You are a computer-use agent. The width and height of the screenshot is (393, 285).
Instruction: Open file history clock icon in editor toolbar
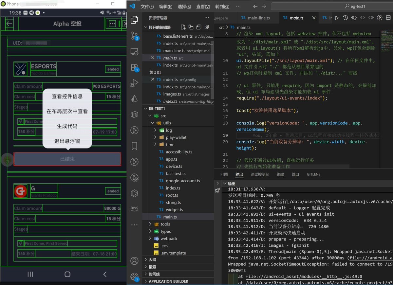(346, 18)
